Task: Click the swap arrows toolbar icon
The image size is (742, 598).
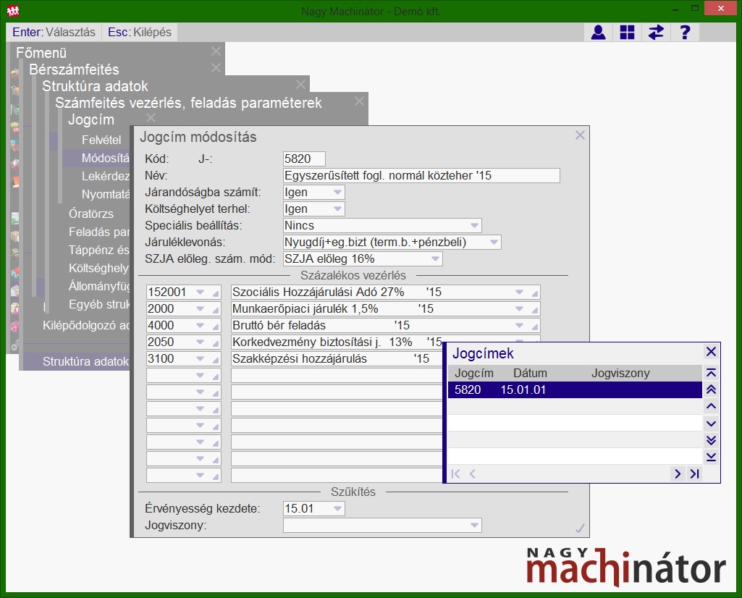Action: click(x=656, y=33)
